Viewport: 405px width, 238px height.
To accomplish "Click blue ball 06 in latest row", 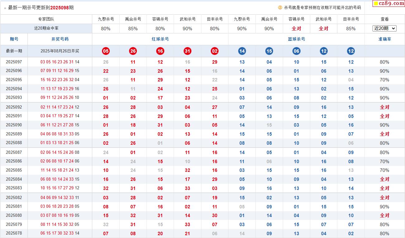I will pos(297,51).
